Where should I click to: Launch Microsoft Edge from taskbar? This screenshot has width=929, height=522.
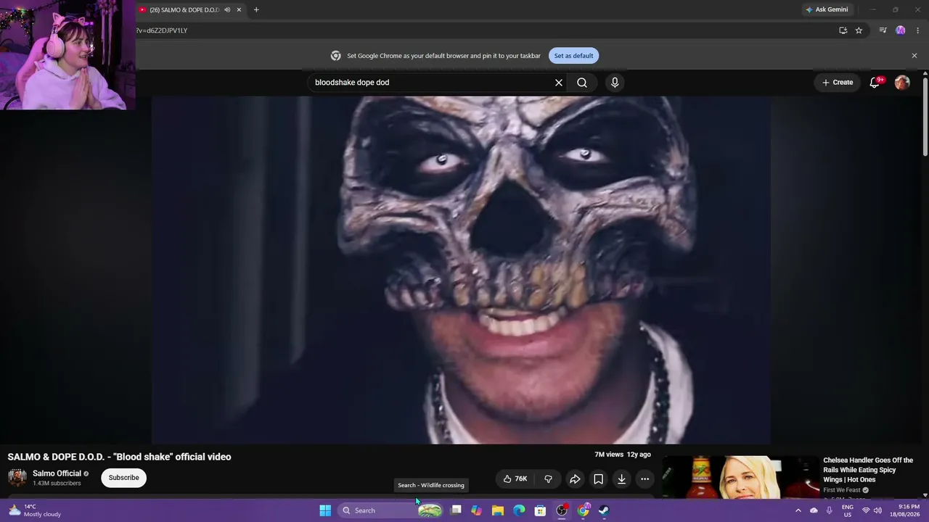[x=519, y=510]
